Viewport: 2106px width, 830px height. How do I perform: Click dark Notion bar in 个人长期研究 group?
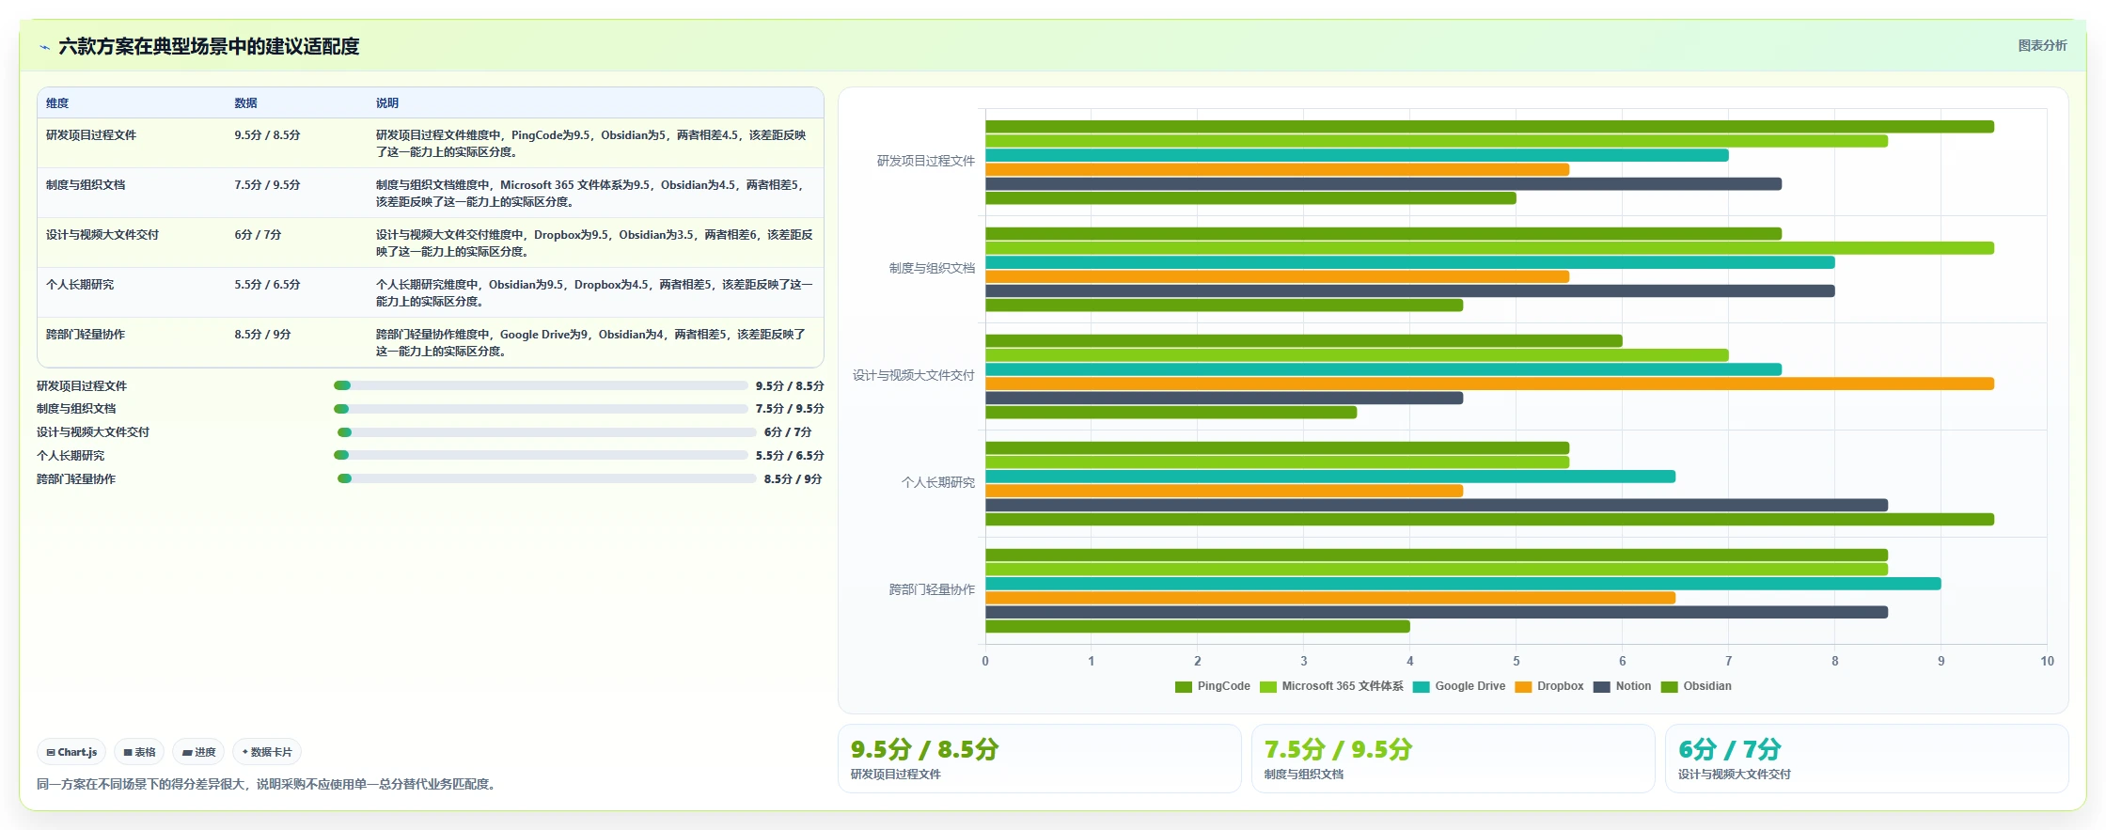[1437, 506]
